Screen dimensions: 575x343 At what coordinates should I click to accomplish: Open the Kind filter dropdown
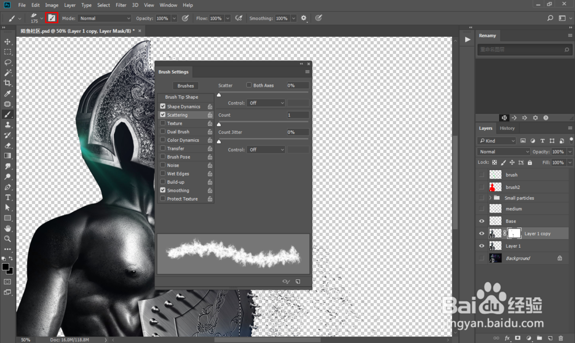click(497, 141)
